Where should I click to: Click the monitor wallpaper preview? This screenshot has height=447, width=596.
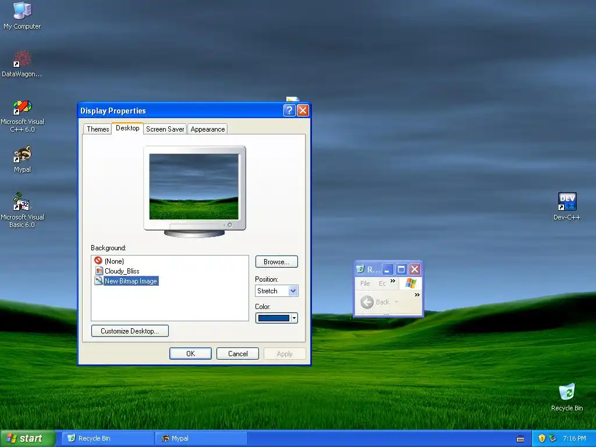coord(194,186)
